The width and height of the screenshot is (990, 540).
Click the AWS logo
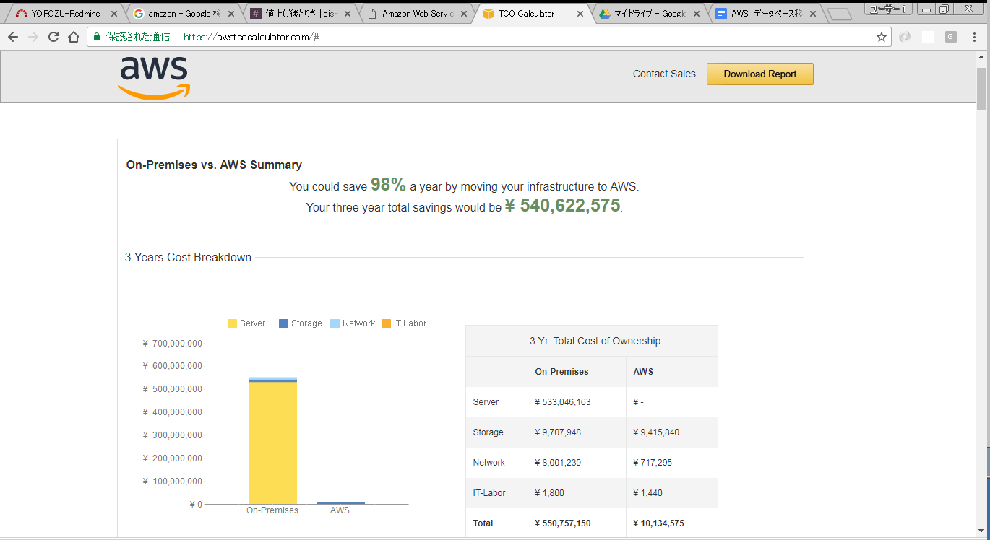coord(154,77)
